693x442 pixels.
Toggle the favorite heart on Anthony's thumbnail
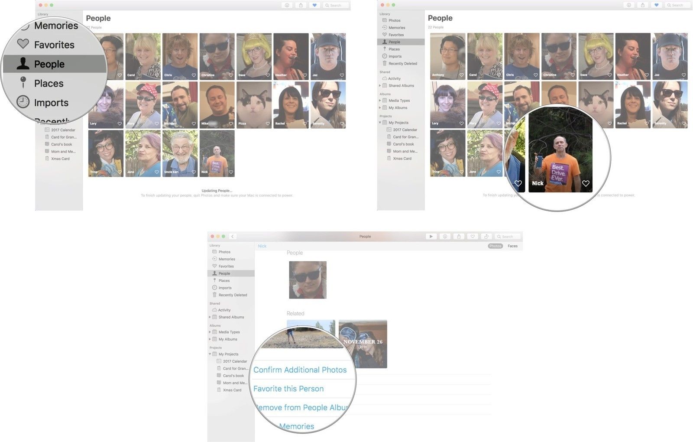tap(461, 75)
